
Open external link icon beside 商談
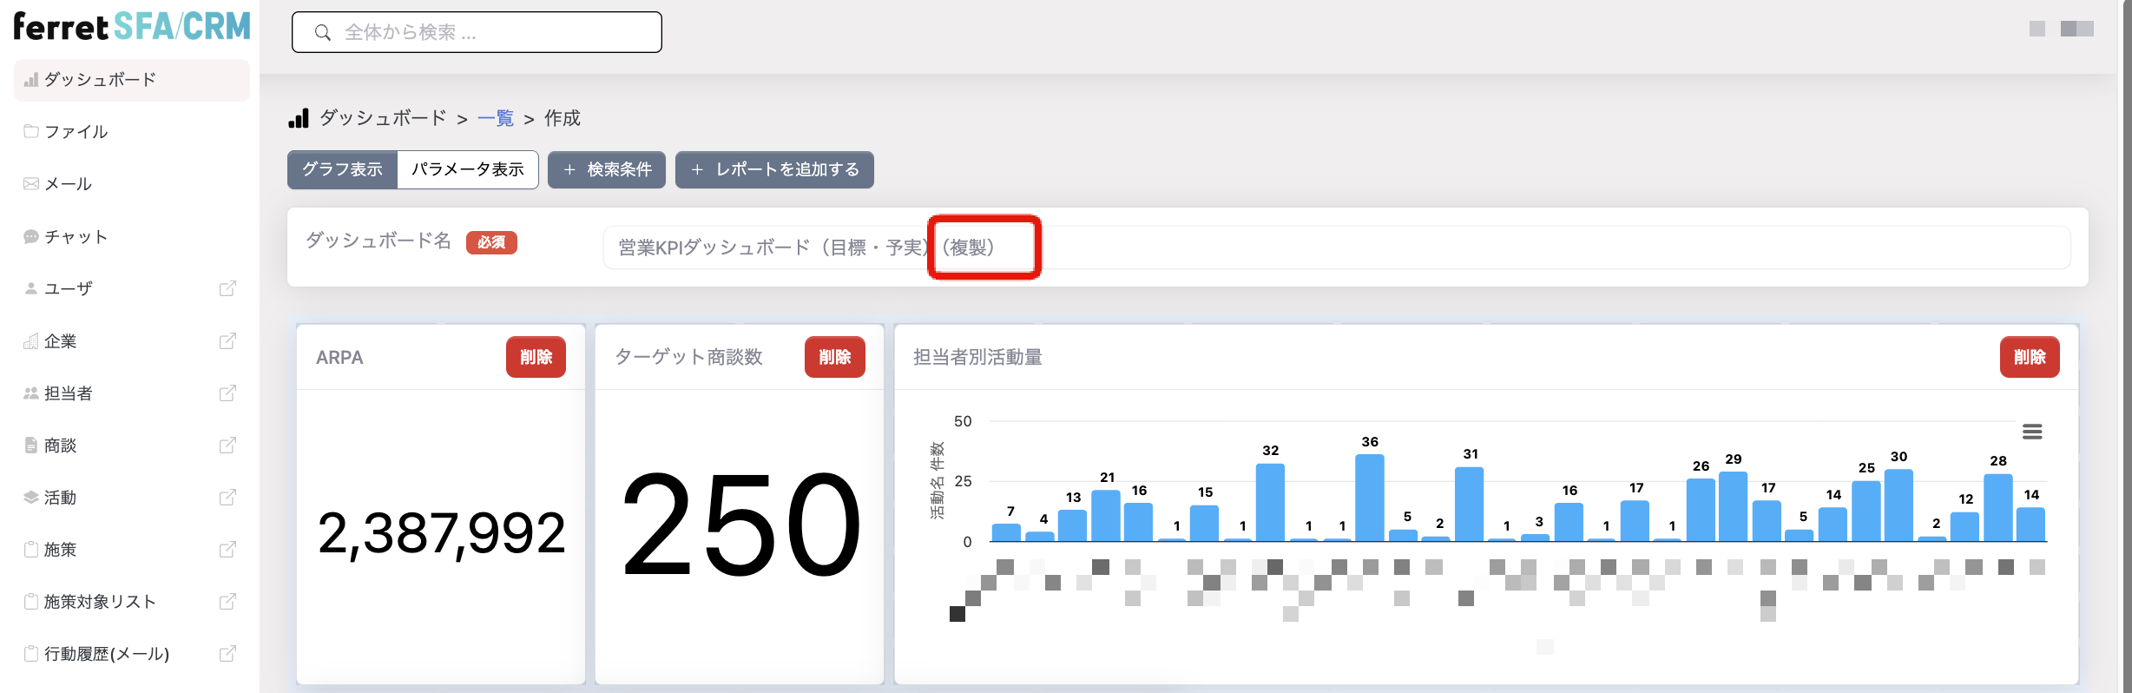(x=227, y=445)
